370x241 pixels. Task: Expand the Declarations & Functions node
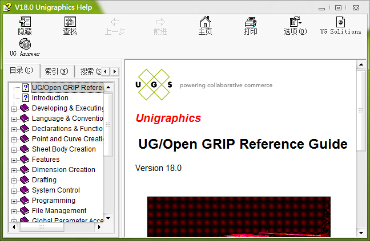tap(14, 129)
